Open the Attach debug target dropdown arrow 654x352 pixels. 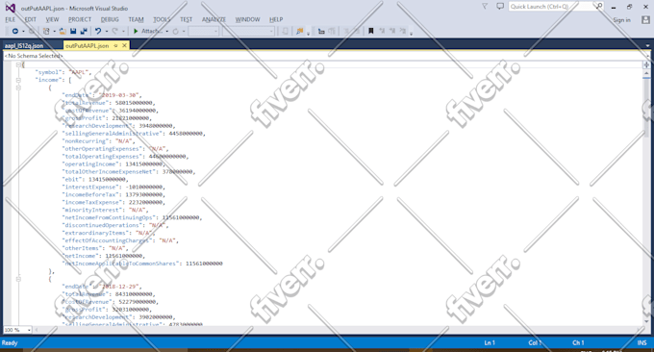pyautogui.click(x=167, y=32)
